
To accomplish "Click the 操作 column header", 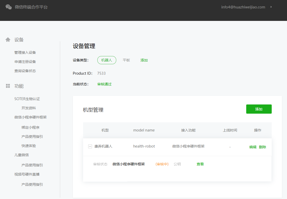I will [257, 130].
